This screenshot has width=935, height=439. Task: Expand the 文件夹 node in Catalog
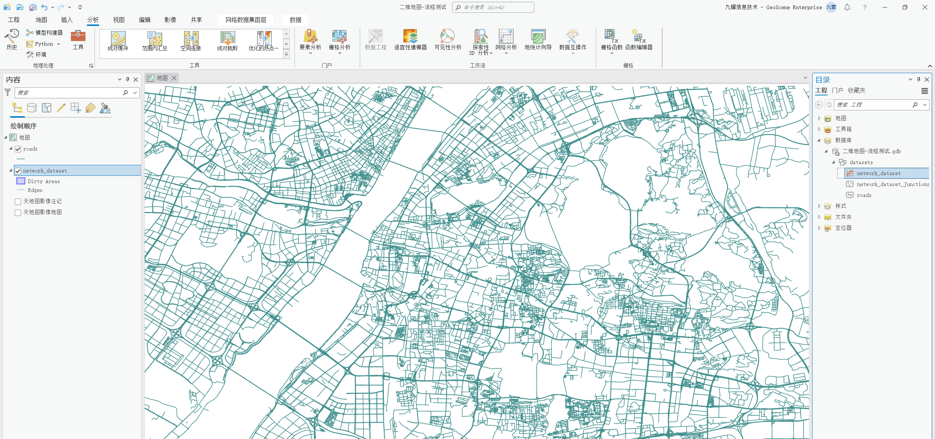tap(819, 217)
